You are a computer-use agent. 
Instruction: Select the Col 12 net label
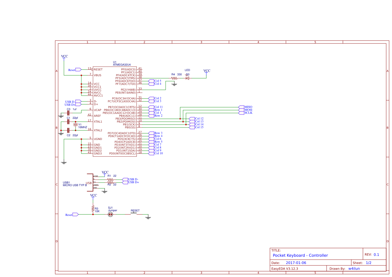pos(199,119)
